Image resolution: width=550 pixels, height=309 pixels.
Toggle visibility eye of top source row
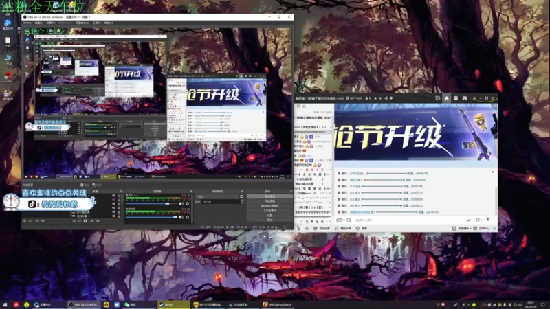[113, 196]
